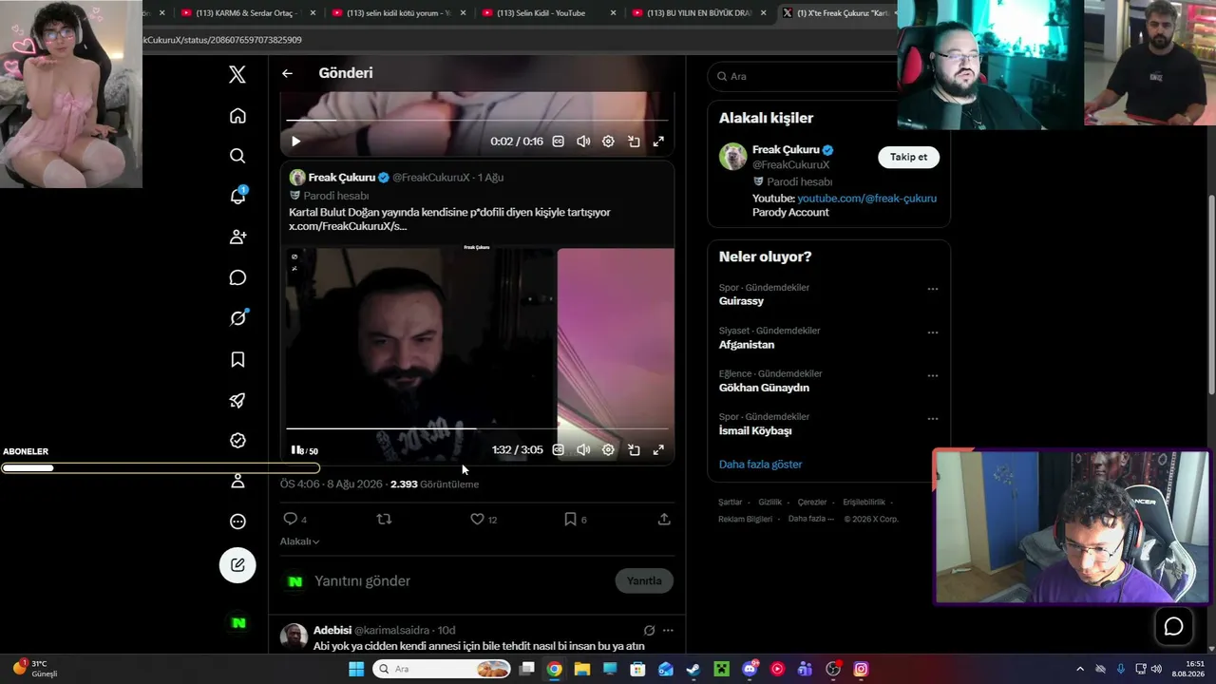
Task: Open the Grok icon on Adebisi's reply
Action: click(x=649, y=630)
